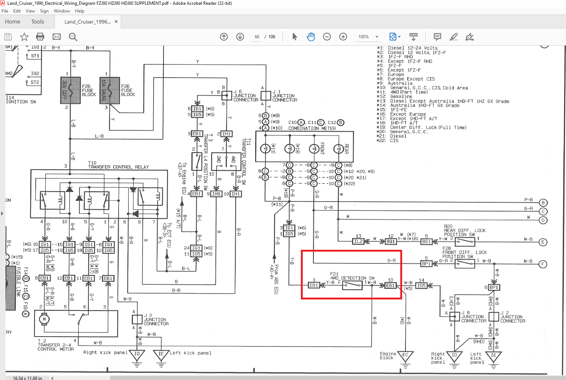Click the Save file icon
The width and height of the screenshot is (566, 380).
click(8, 37)
